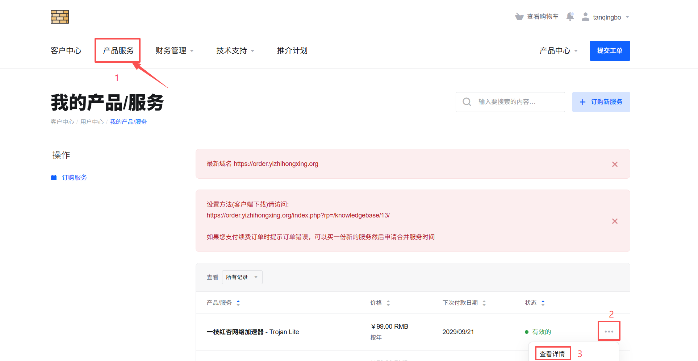Screen dimensions: 698x361
Task: Expand the 技术支持 menu
Action: 235,50
